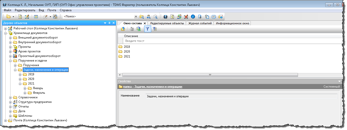The height and width of the screenshot is (130, 347).
Task: Click the Введите текст filter field
Action: point(230,41)
